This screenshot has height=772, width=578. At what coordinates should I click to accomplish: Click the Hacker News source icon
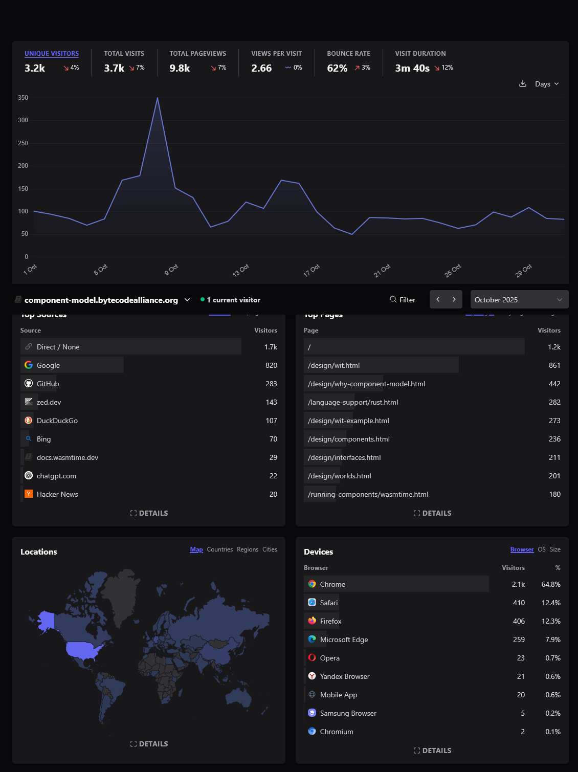click(29, 494)
